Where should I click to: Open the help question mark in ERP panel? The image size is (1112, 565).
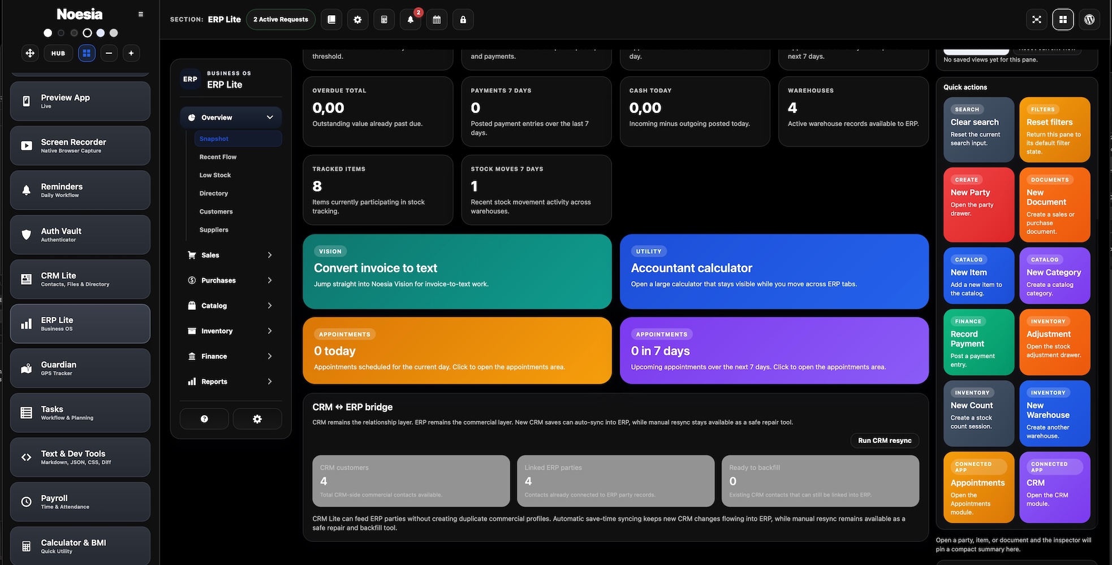pos(204,419)
